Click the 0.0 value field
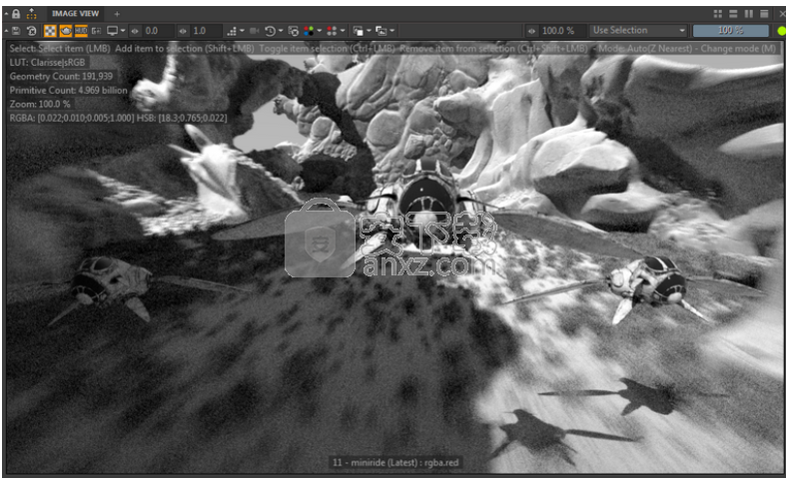This screenshot has width=786, height=478. pos(158,31)
